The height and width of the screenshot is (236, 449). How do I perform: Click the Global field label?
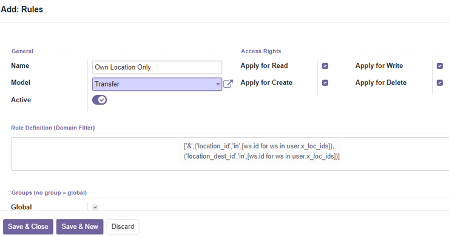point(21,207)
